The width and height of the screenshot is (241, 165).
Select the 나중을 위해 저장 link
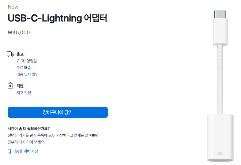[x=25, y=151]
